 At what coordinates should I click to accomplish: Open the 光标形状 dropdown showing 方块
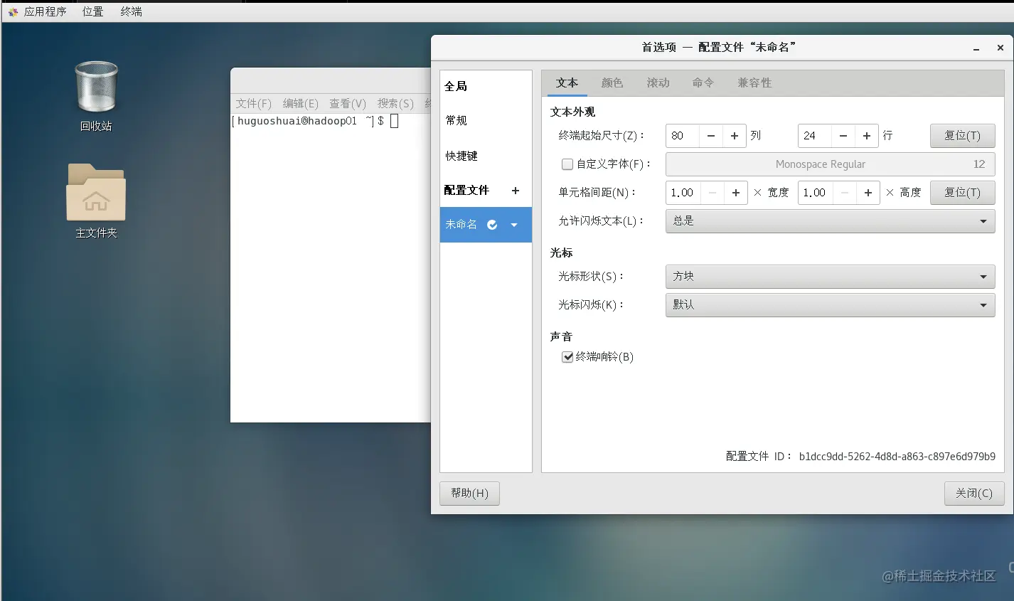pyautogui.click(x=830, y=277)
